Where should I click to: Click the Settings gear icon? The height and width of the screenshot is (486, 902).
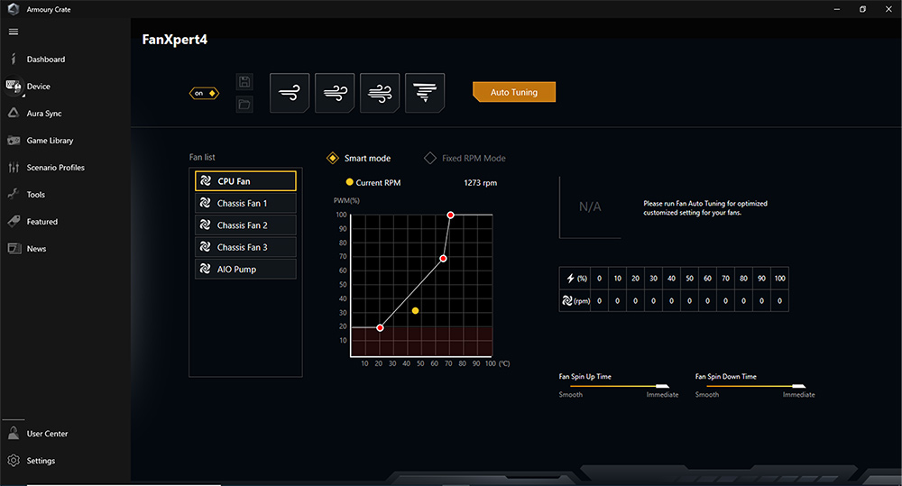point(14,460)
